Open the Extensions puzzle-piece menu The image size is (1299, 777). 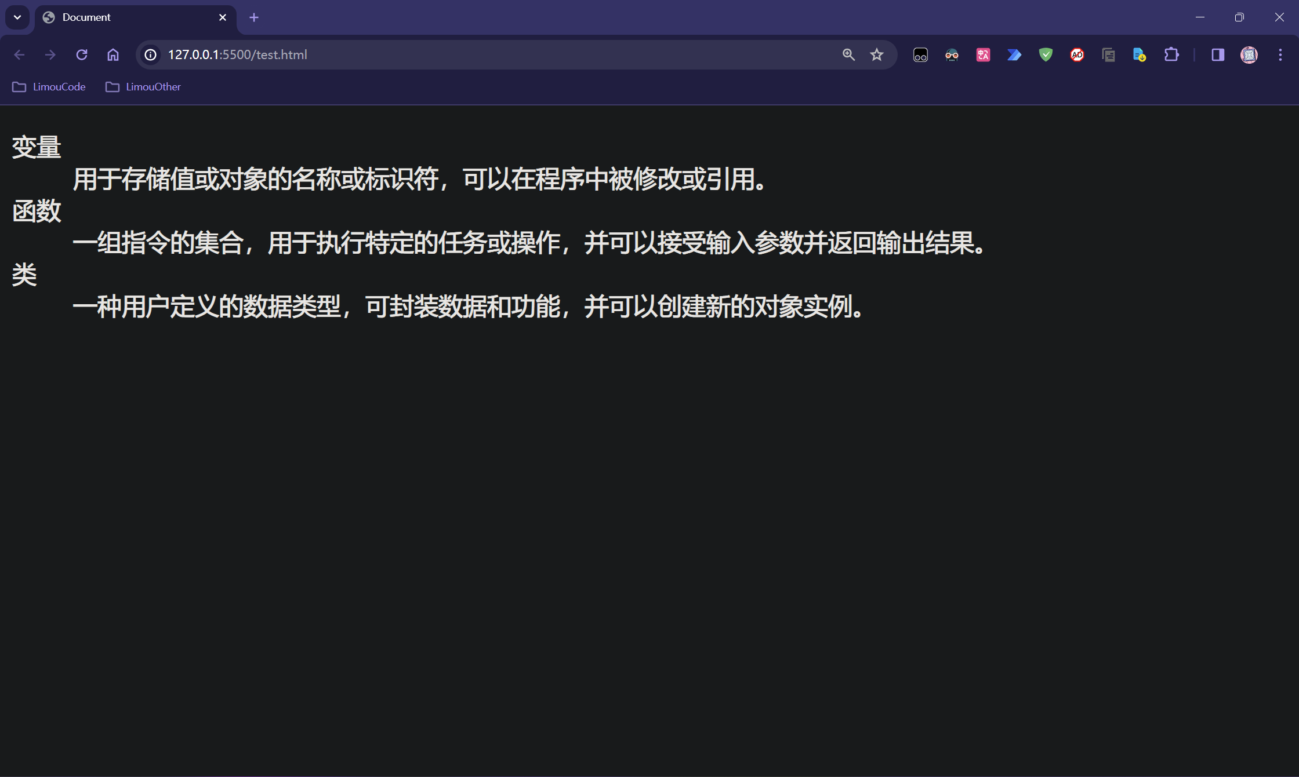click(x=1171, y=55)
